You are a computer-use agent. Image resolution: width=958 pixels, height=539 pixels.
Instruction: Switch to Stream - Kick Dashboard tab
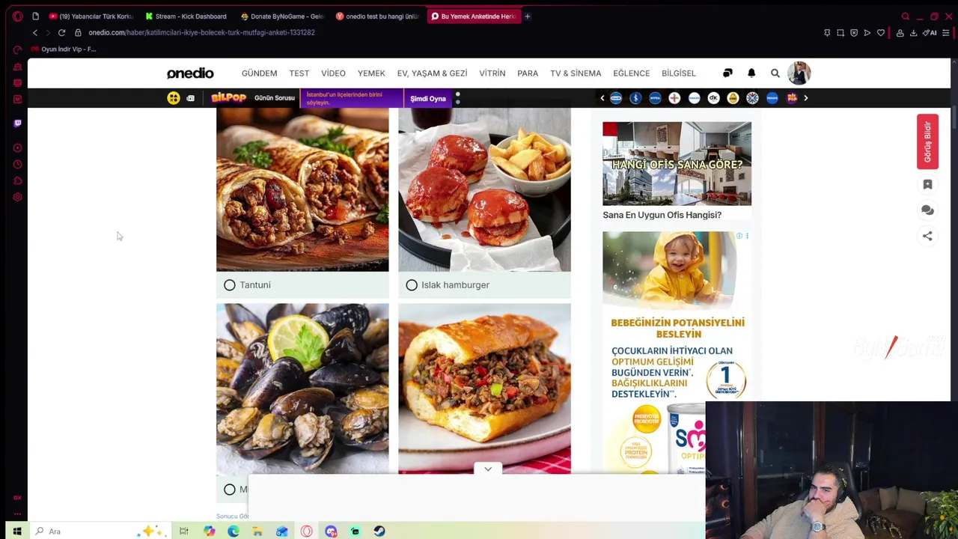coord(187,16)
